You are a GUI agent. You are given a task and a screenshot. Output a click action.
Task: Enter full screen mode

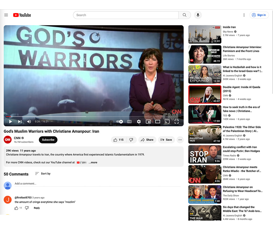click(x=177, y=122)
